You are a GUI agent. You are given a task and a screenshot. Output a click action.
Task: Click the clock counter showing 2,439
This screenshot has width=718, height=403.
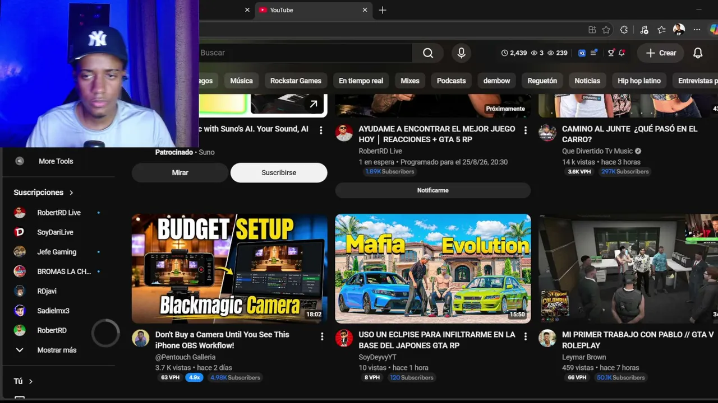(514, 53)
